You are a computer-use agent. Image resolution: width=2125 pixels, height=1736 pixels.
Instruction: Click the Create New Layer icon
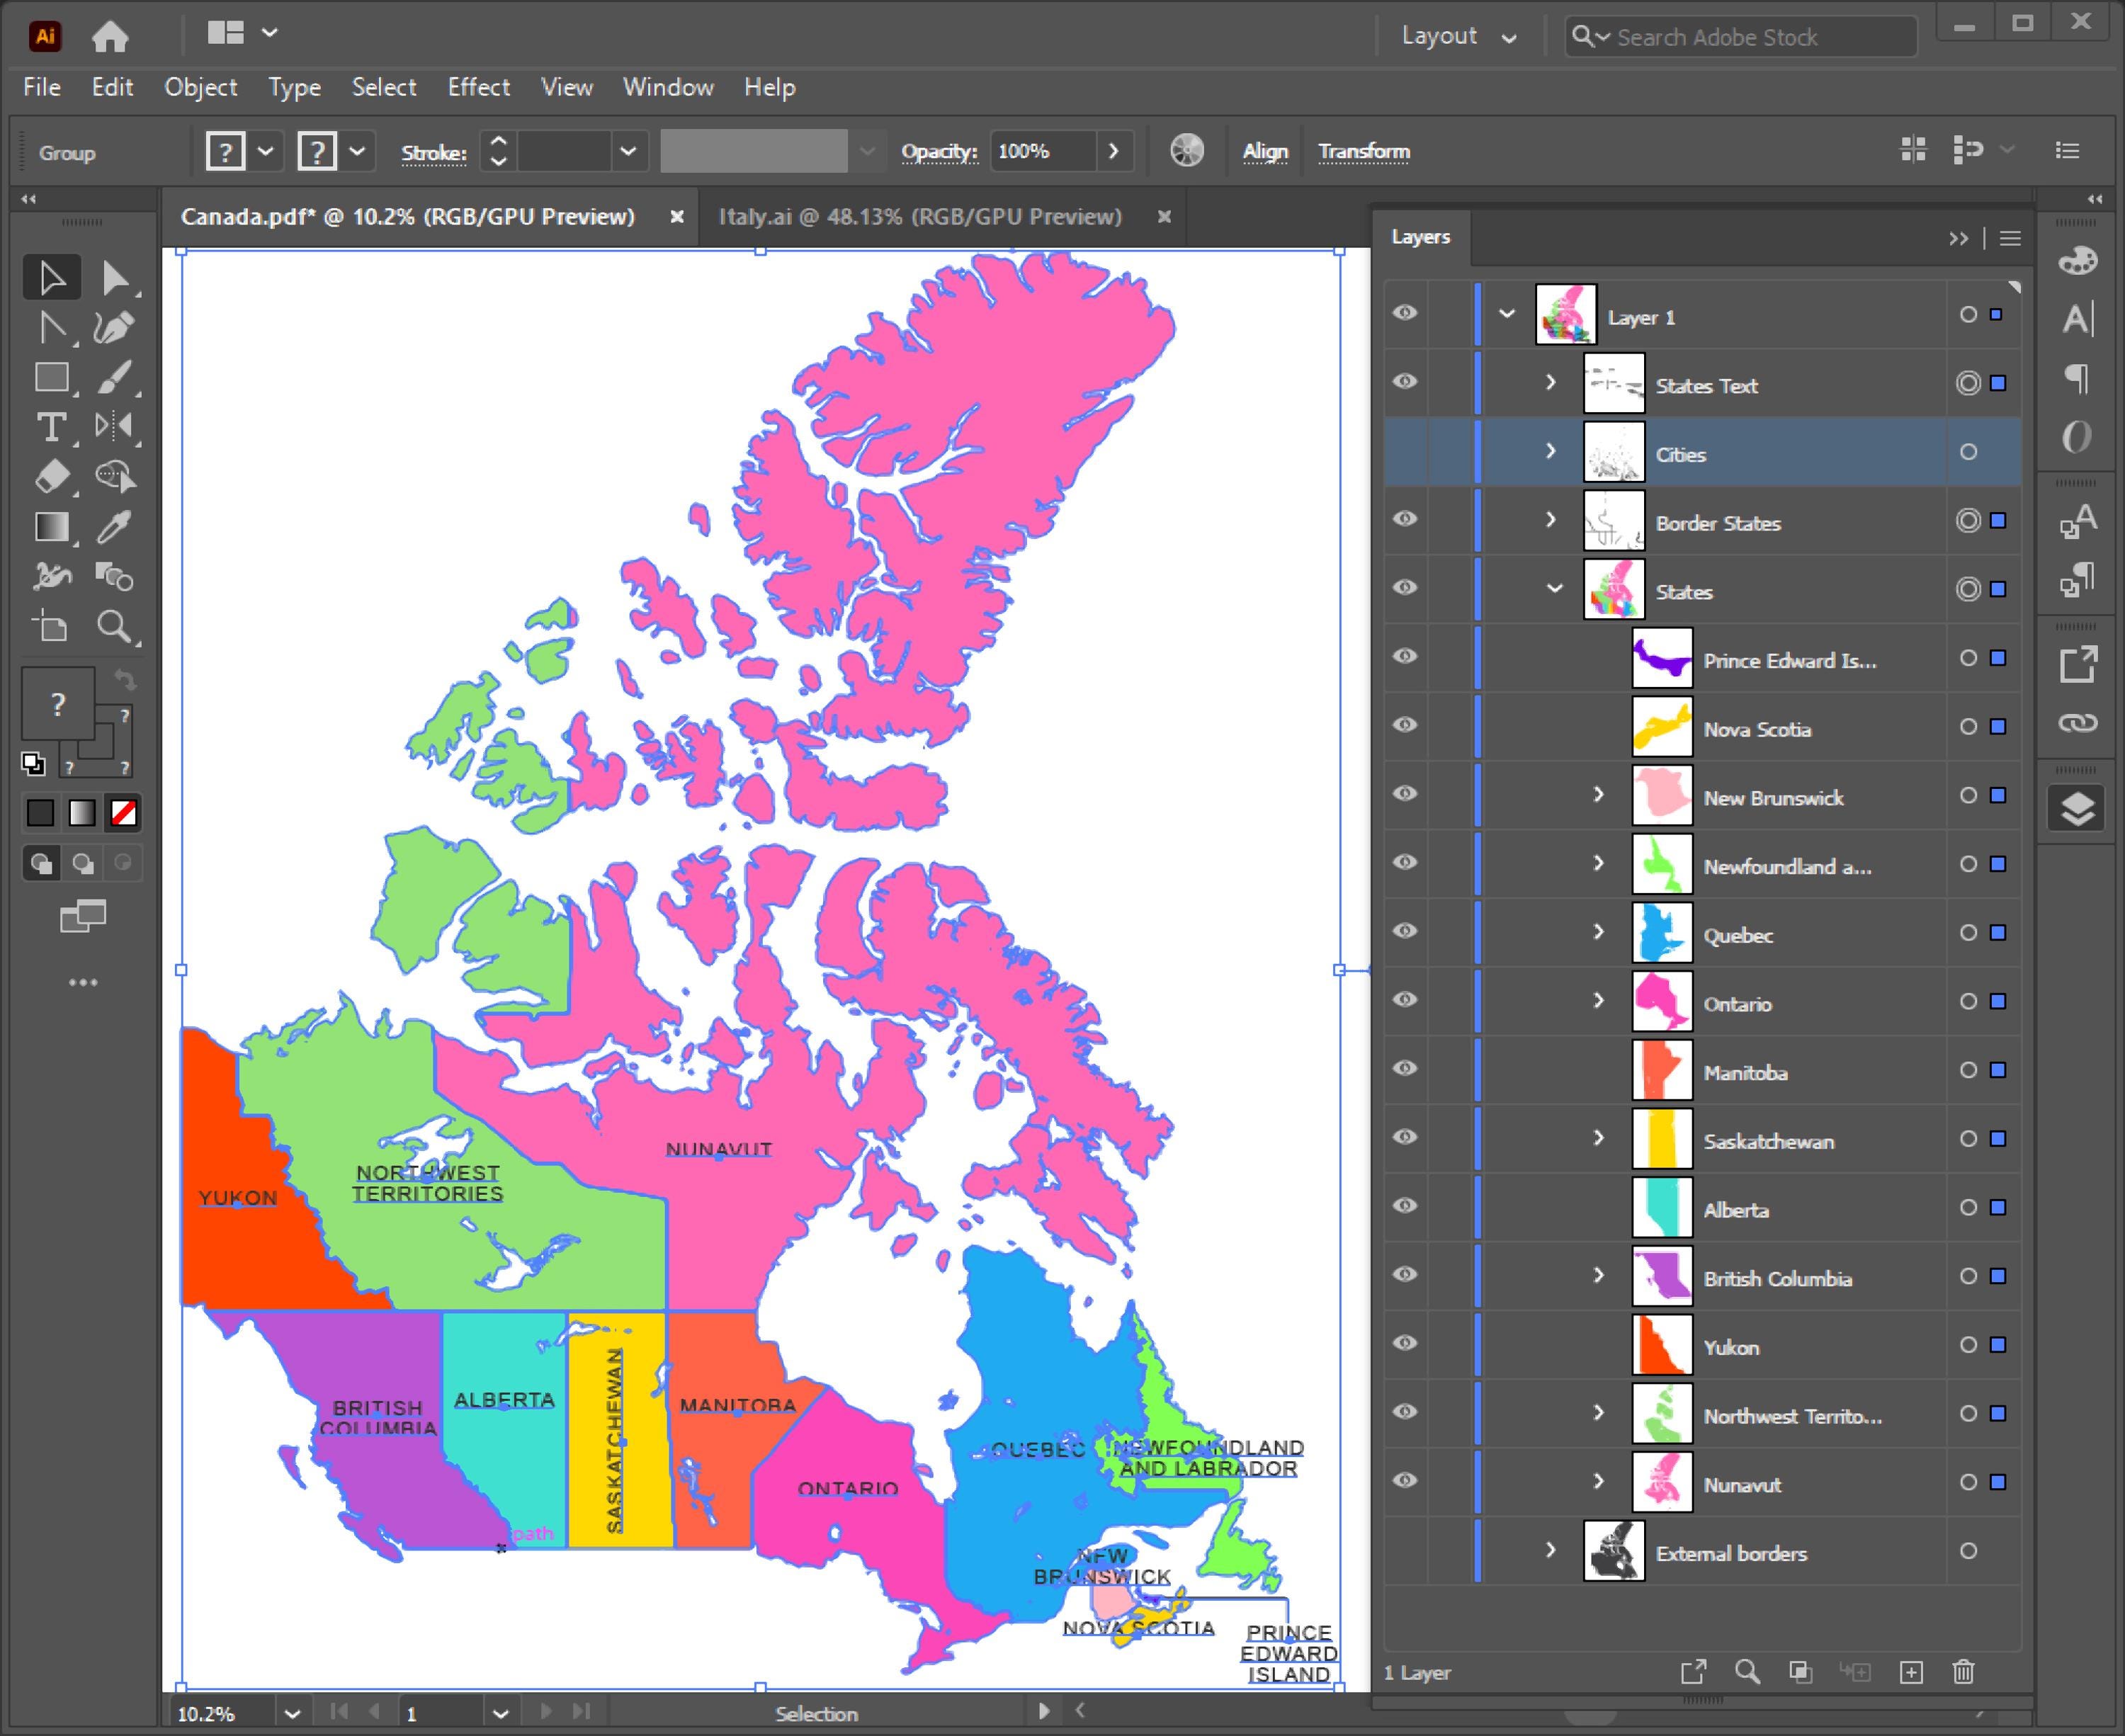[1912, 1671]
